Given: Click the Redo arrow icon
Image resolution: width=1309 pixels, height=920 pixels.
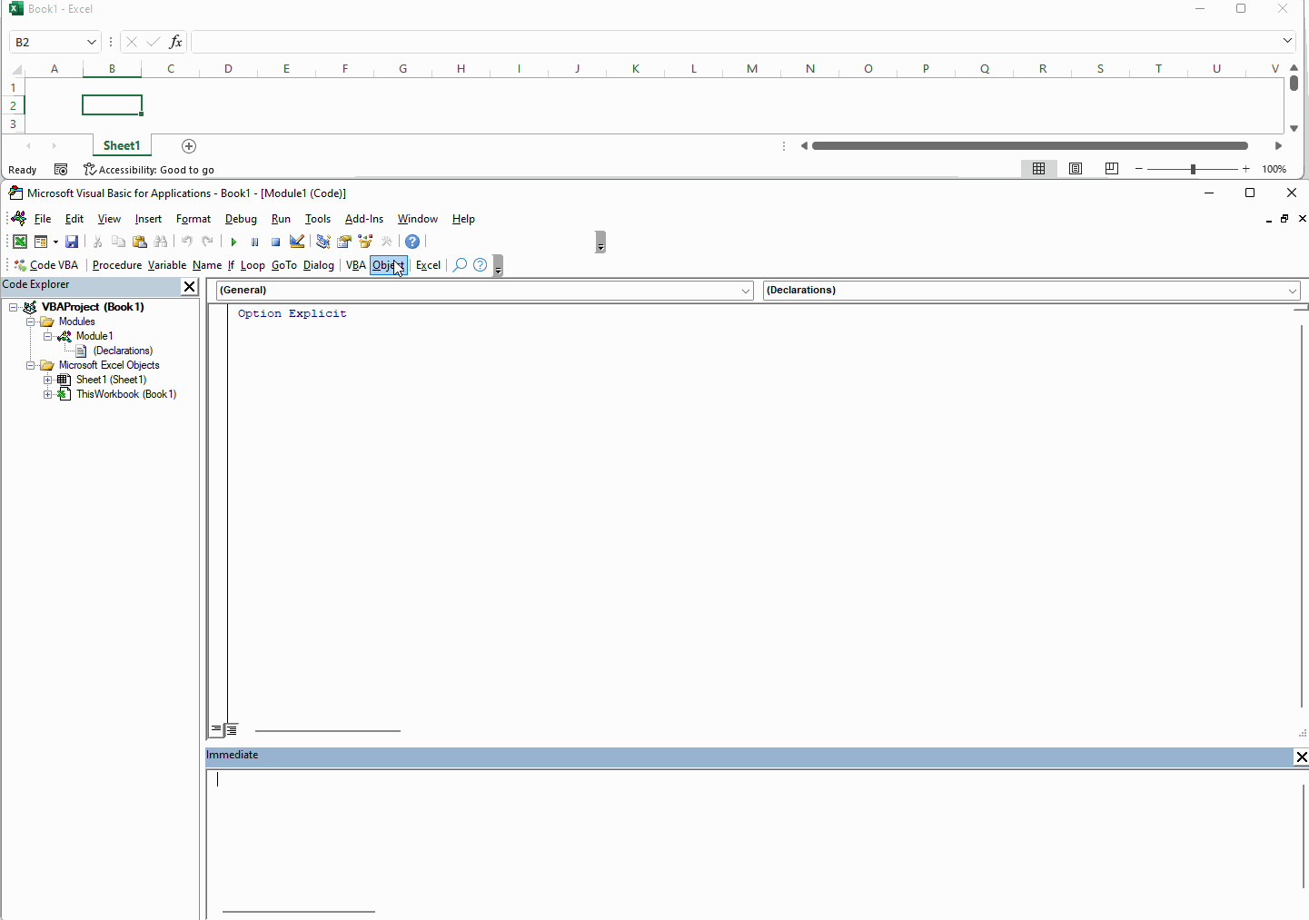Looking at the screenshot, I should [208, 242].
